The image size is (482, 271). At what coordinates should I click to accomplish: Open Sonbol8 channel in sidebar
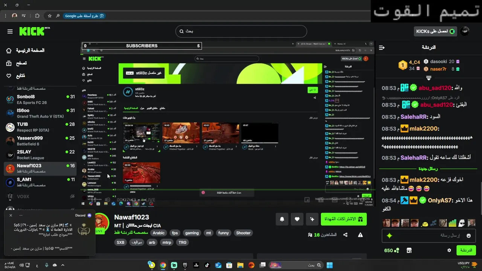[x=41, y=99]
